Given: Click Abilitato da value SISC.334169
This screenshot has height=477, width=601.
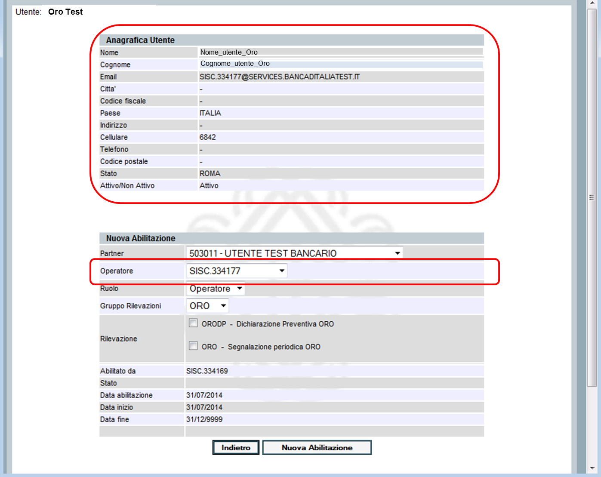Looking at the screenshot, I should (x=207, y=371).
